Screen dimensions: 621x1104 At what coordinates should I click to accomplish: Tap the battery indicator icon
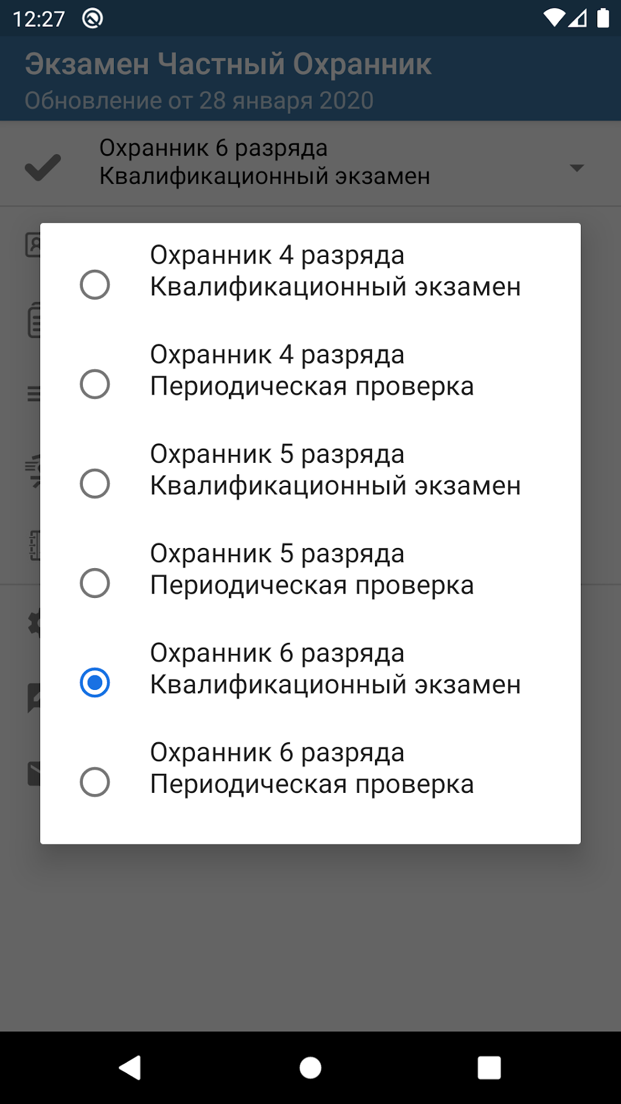[x=603, y=18]
